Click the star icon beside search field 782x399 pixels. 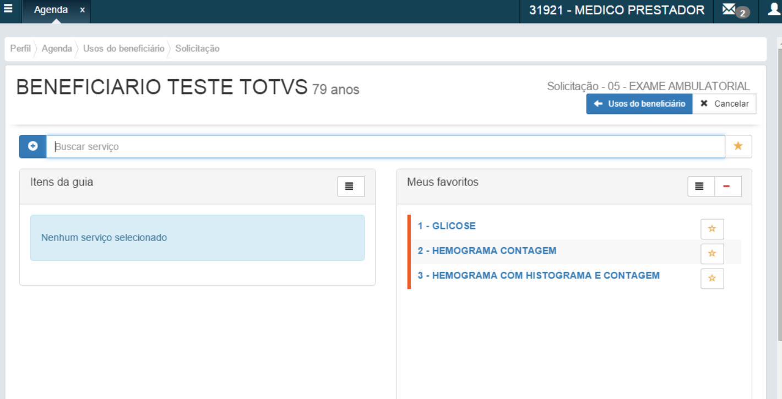(738, 146)
